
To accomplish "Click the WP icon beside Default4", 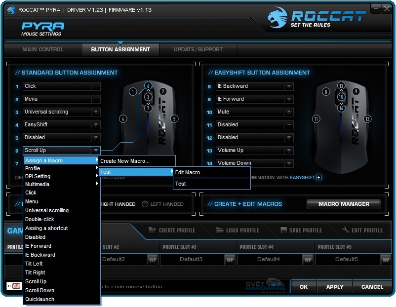I will click(x=308, y=259).
